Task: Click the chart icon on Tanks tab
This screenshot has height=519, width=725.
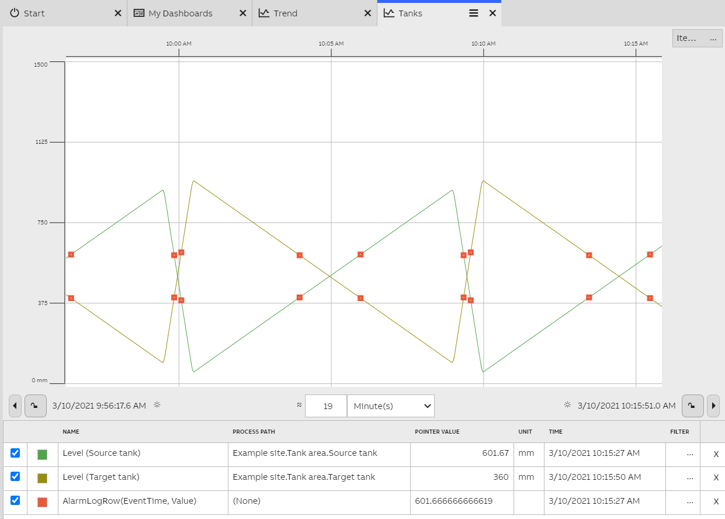Action: coord(389,13)
